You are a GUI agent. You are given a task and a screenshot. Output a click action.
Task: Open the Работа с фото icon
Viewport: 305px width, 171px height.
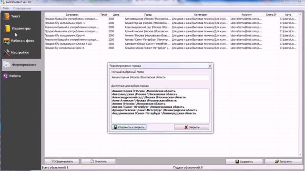point(6,41)
